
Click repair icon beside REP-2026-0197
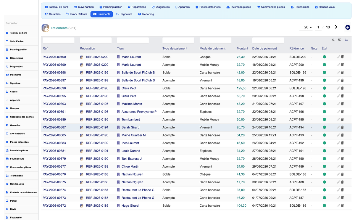click(82, 104)
